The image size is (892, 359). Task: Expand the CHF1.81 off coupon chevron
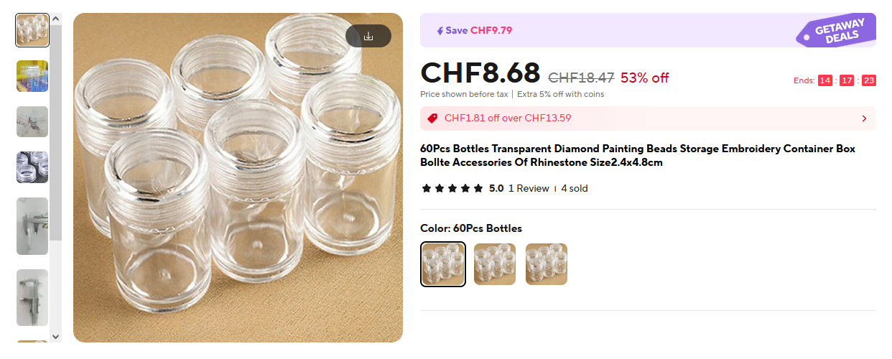tap(864, 118)
